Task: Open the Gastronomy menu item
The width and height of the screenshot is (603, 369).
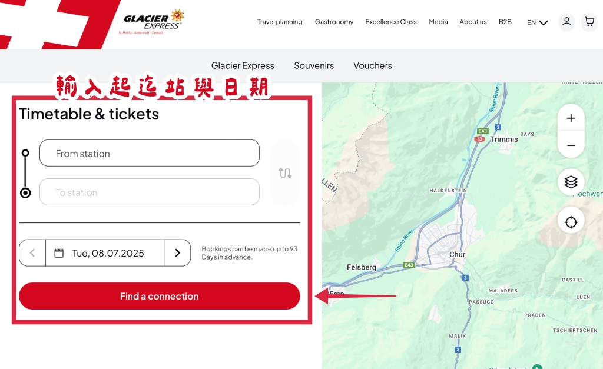Action: pos(334,22)
